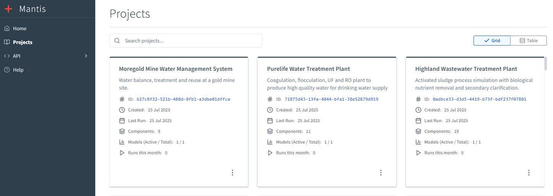Click the calendar icon on Highland card

click(418, 121)
